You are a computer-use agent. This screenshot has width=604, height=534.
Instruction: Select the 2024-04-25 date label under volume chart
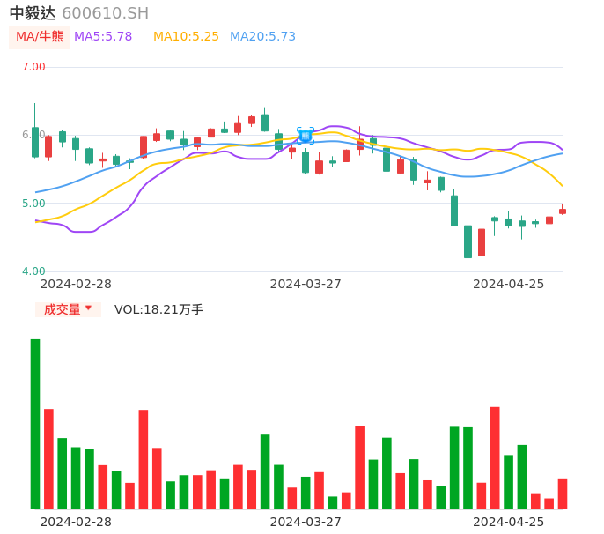509,522
